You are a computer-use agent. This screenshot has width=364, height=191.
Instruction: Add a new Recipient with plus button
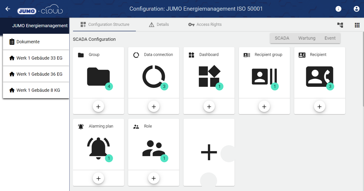(319, 107)
